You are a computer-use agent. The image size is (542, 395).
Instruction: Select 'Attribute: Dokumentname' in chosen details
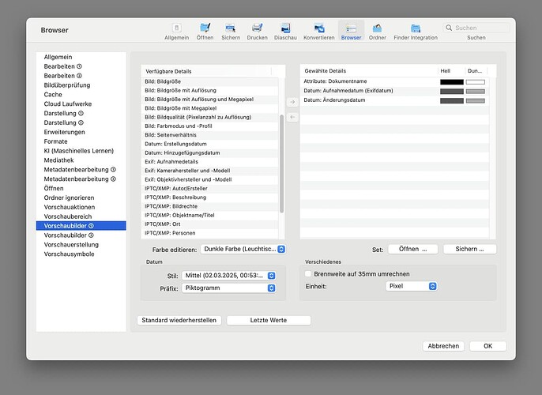coord(394,81)
